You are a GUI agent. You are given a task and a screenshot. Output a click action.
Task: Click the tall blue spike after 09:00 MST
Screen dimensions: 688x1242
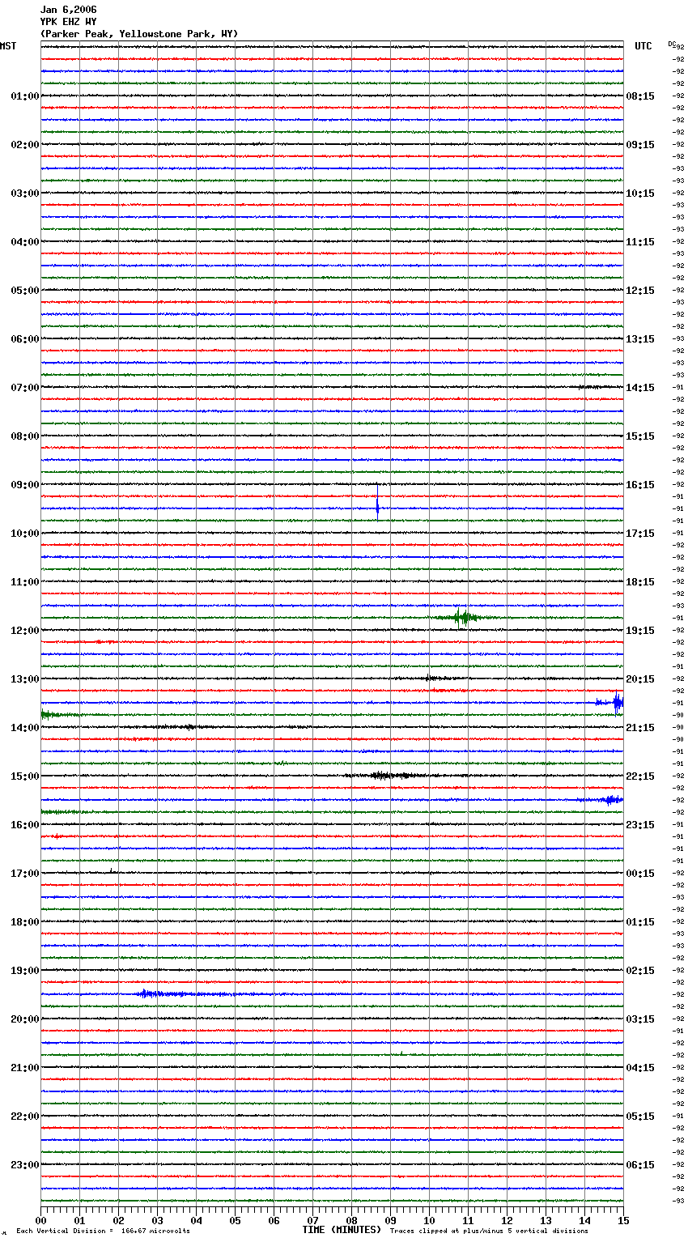click(377, 503)
